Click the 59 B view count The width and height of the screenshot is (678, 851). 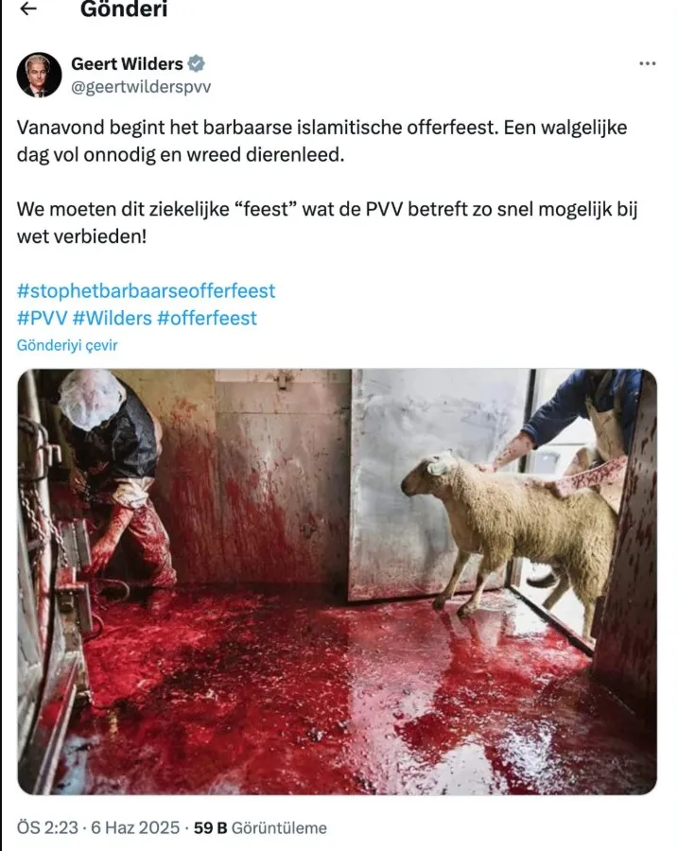tap(210, 827)
